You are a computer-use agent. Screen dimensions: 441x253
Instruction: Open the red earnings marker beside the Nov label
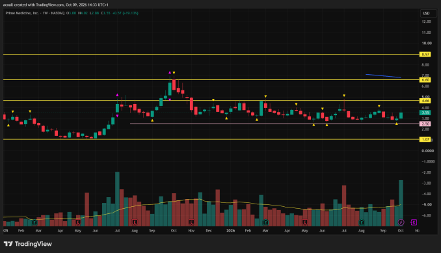pos(191,222)
